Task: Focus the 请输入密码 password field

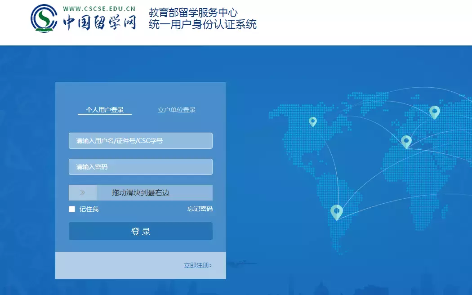Action: 140,167
